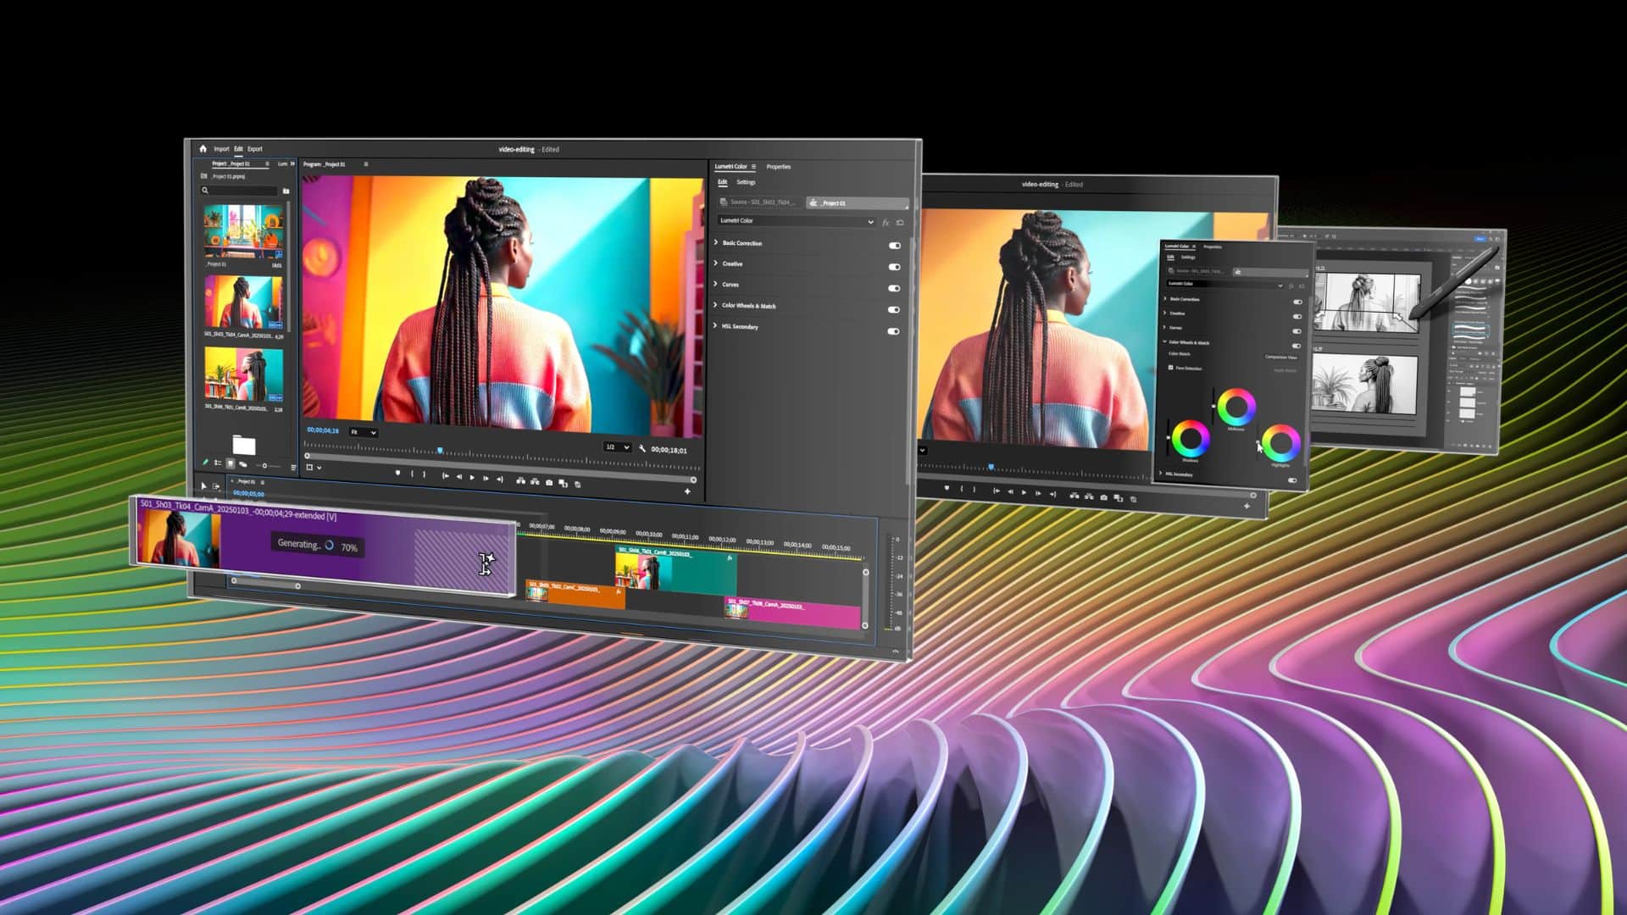The width and height of the screenshot is (1627, 915).
Task: Go to Home via the house icon
Action: pyautogui.click(x=203, y=148)
